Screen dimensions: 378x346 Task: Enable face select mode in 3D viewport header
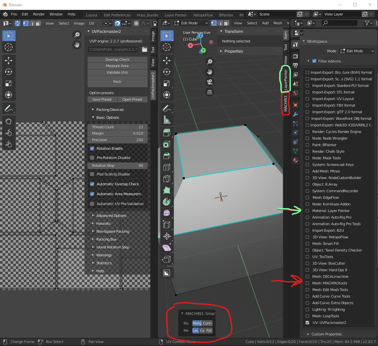click(x=226, y=23)
